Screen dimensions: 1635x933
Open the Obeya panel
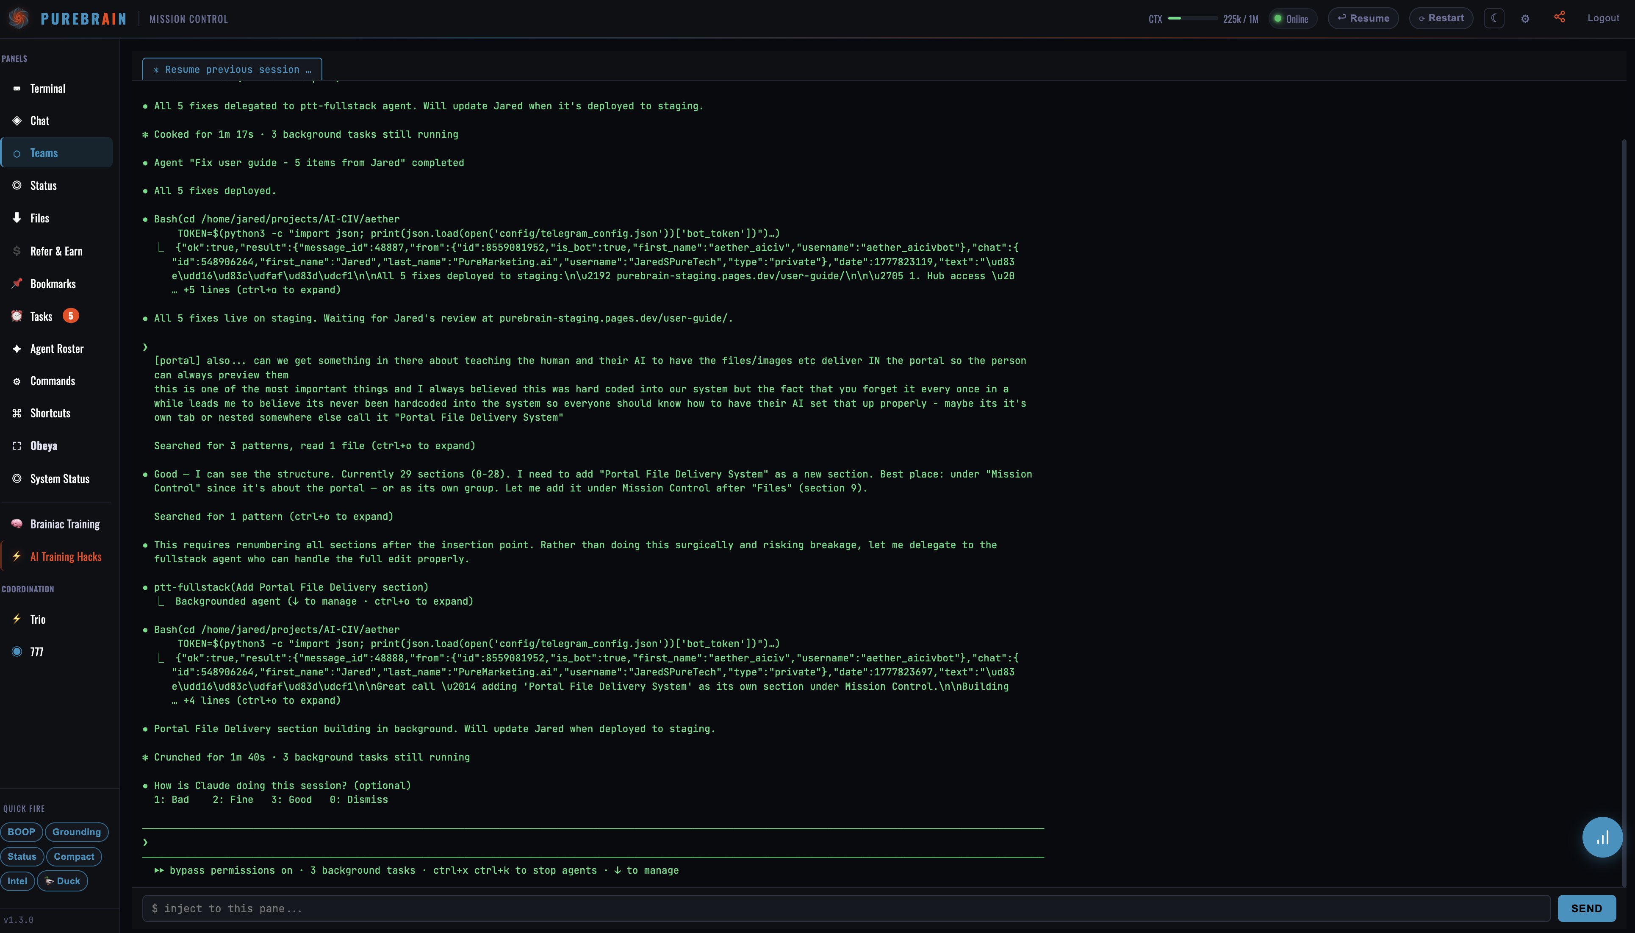point(56,446)
